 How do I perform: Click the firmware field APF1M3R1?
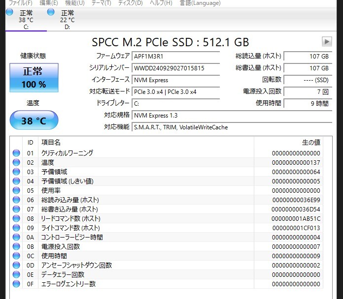tap(175, 56)
